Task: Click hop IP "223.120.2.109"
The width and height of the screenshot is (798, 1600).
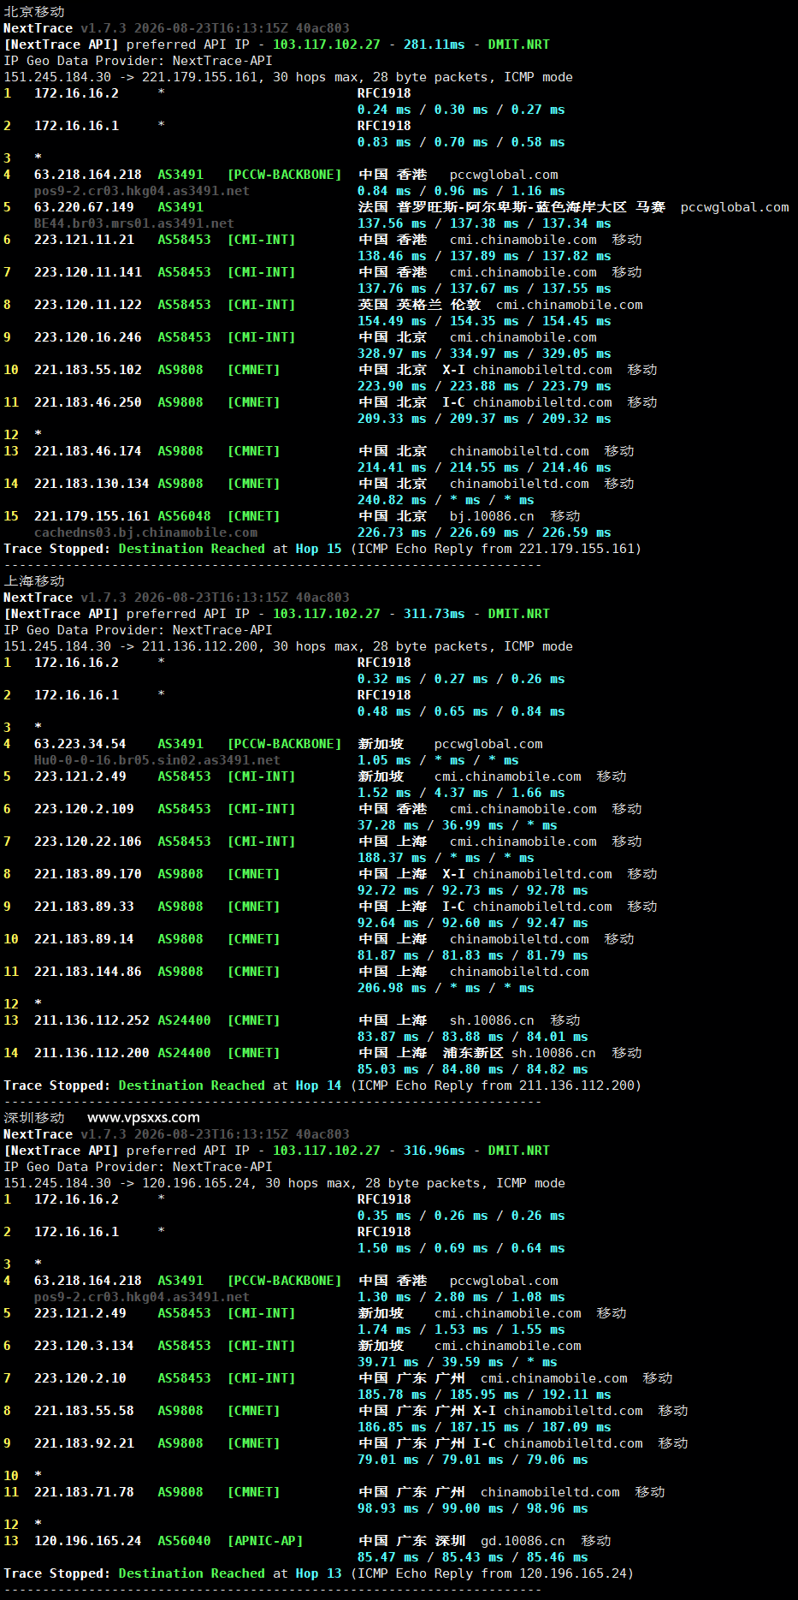Action: (84, 809)
